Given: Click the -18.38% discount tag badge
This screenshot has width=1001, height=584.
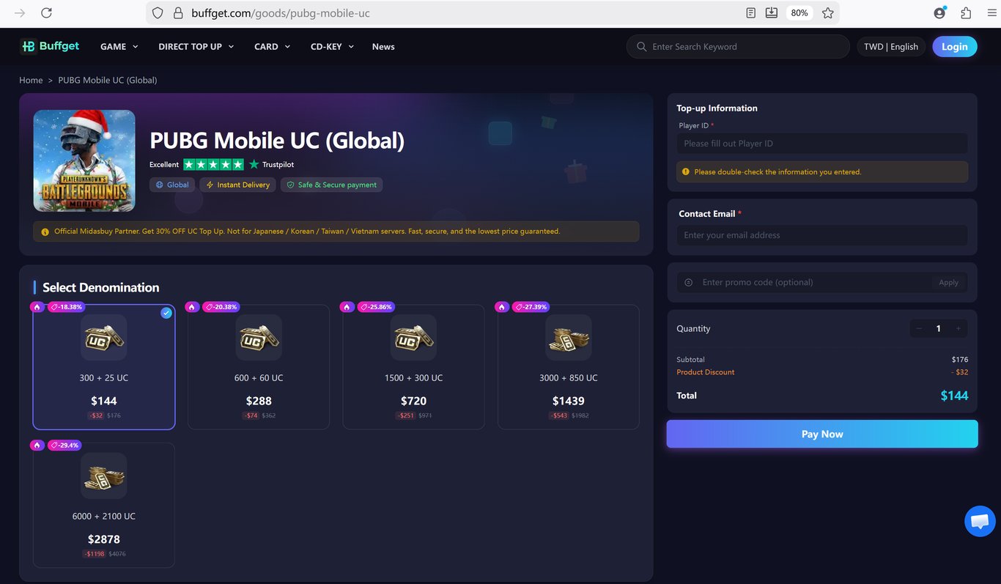Looking at the screenshot, I should (x=66, y=307).
